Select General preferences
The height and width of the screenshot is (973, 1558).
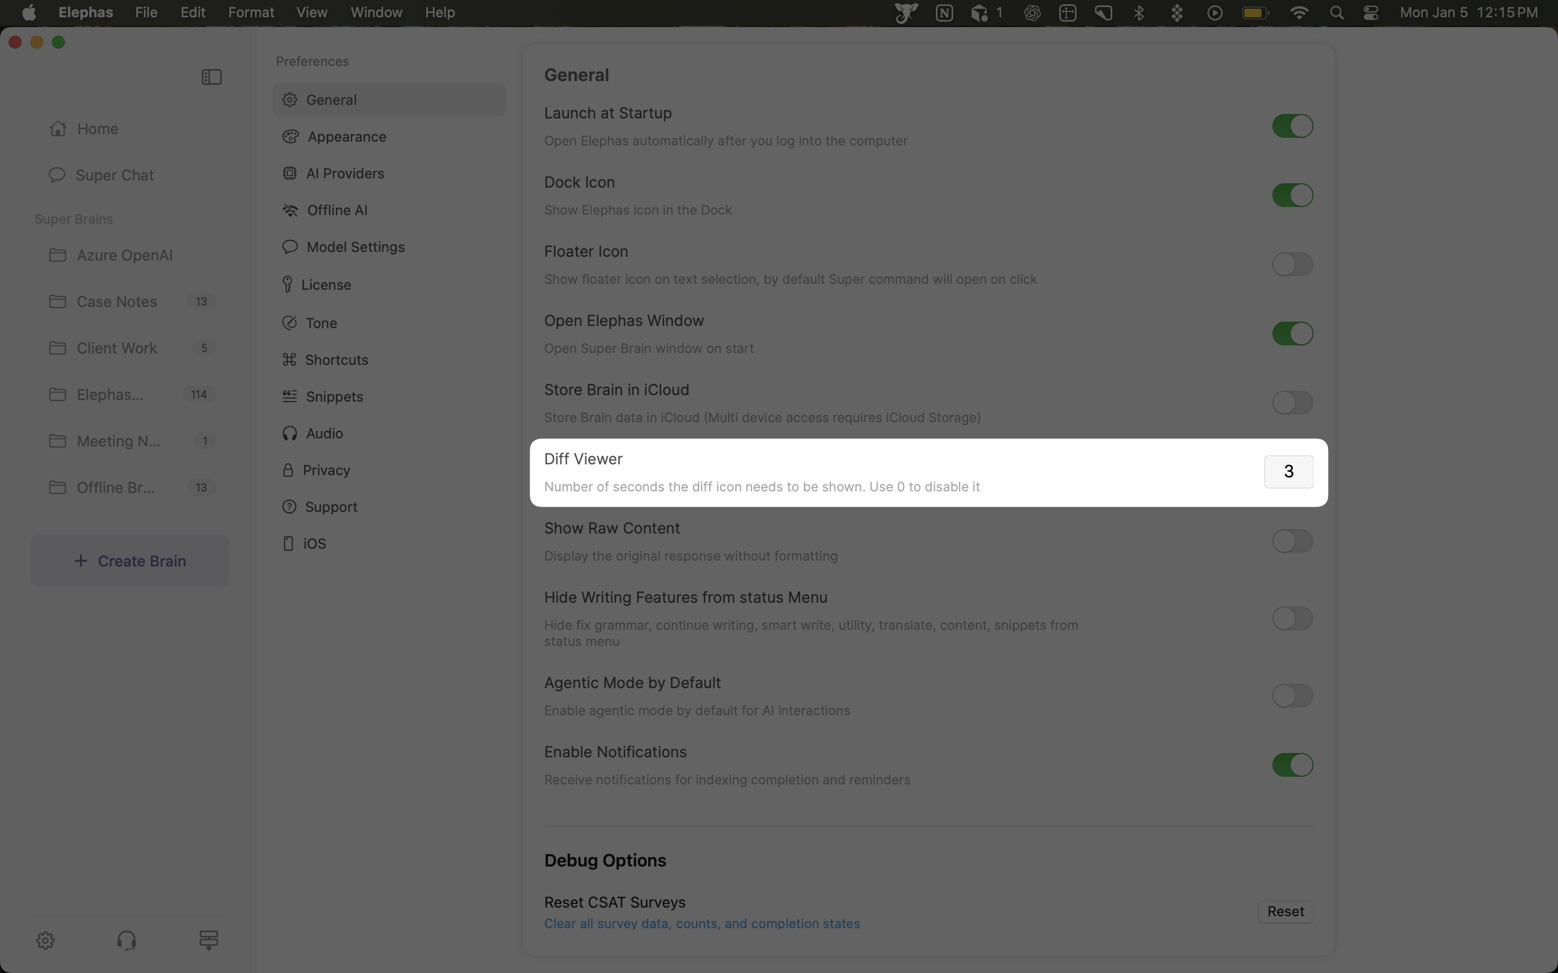(389, 100)
